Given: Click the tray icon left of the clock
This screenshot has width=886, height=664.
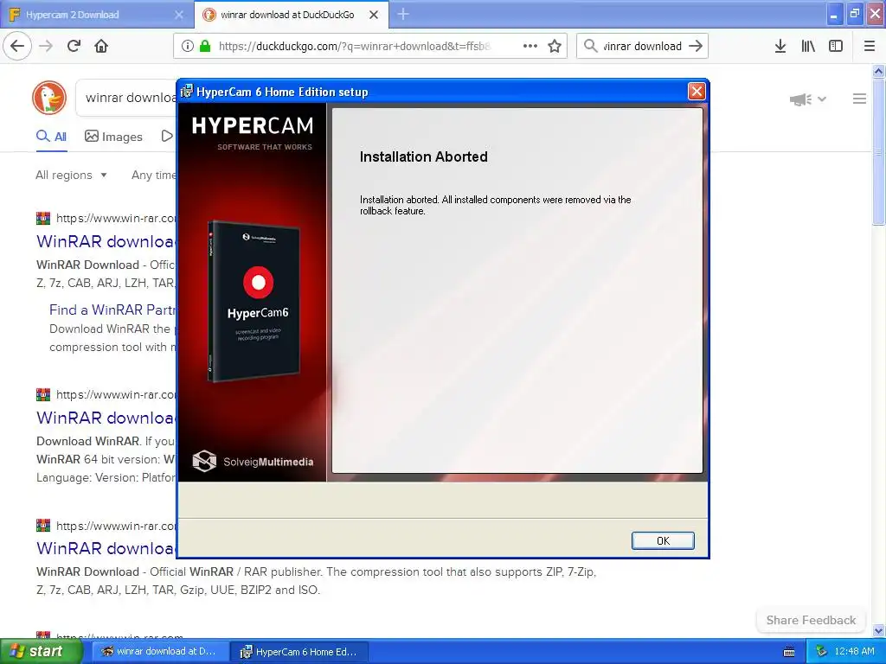Looking at the screenshot, I should [821, 652].
